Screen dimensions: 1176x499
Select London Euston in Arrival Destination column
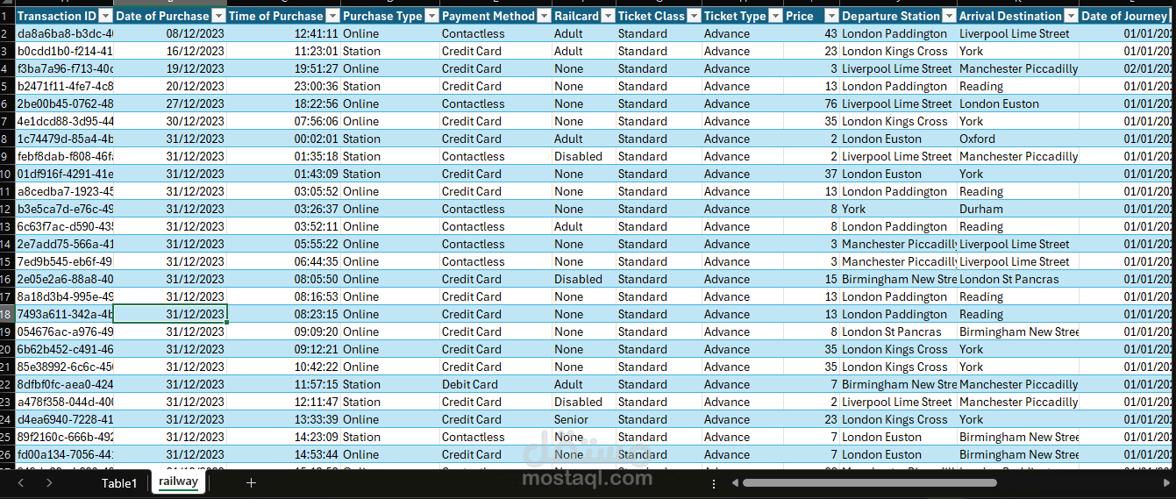coord(1018,103)
